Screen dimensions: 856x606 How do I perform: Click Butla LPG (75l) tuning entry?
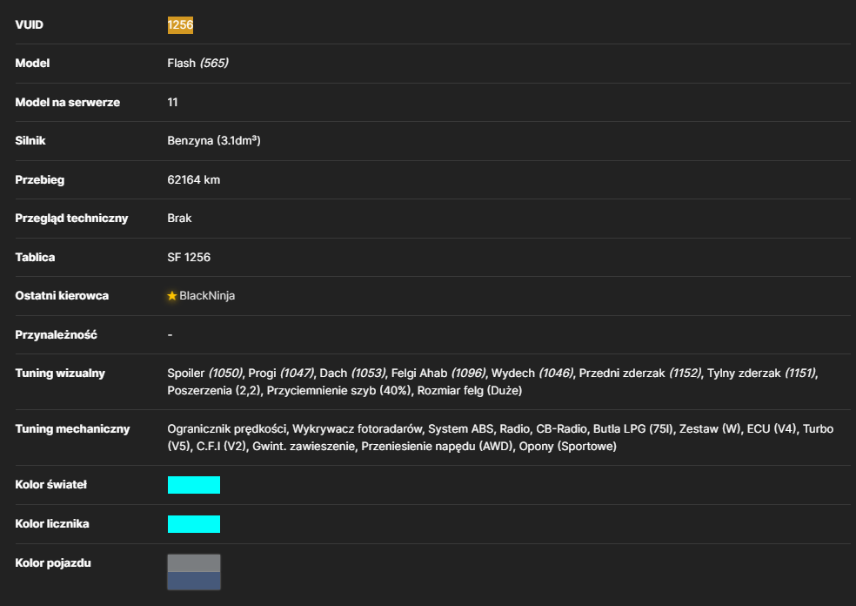tap(632, 429)
